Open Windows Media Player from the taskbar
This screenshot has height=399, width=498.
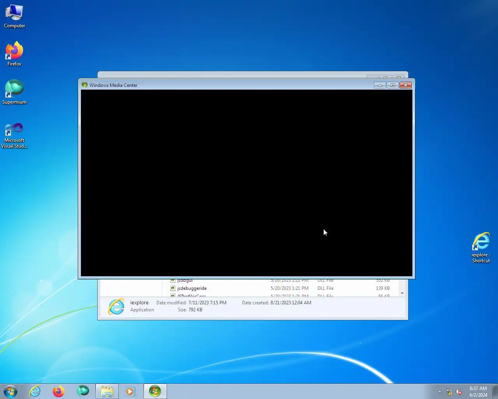(131, 391)
